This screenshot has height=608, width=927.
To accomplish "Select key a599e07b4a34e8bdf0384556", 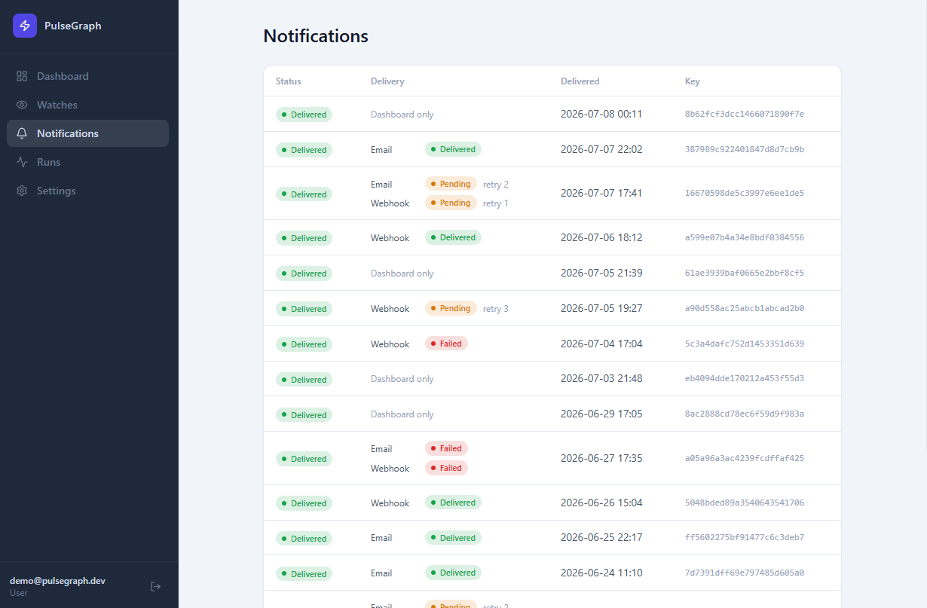I will pyautogui.click(x=745, y=237).
